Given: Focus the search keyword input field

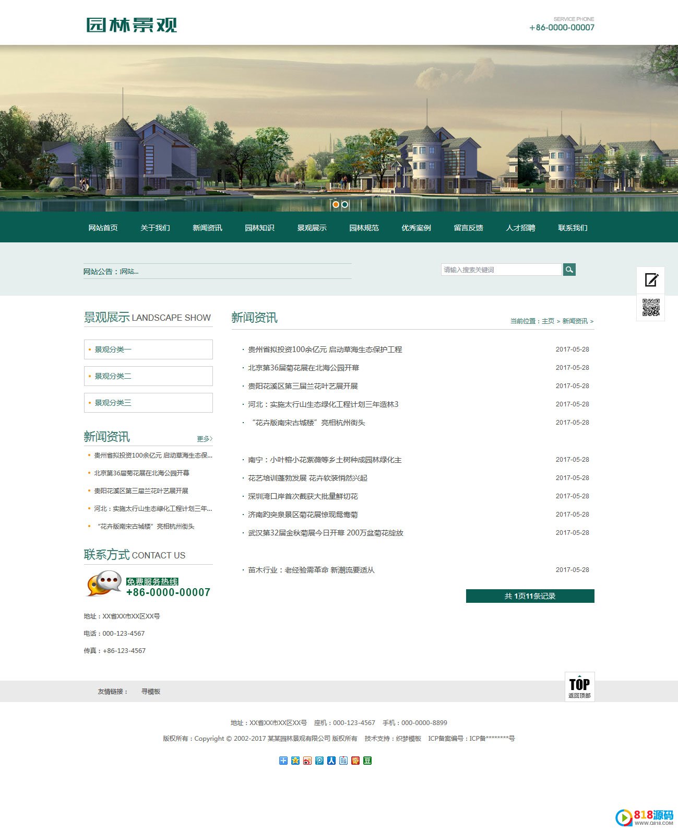Looking at the screenshot, I should pos(501,270).
